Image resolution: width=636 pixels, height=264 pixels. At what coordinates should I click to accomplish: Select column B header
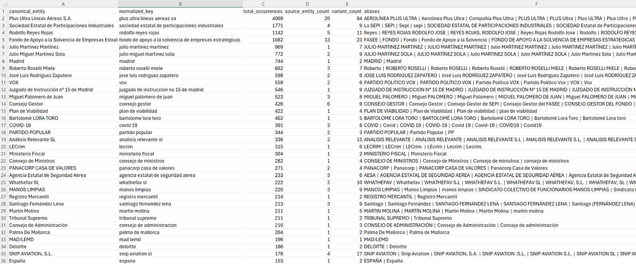point(180,4)
